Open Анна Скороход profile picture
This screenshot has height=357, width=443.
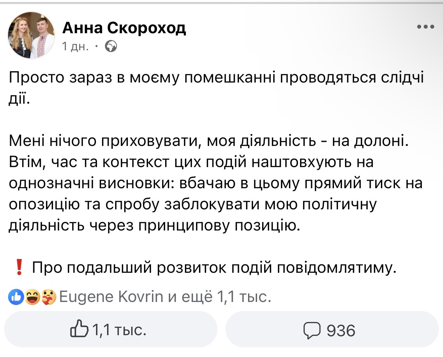32,35
